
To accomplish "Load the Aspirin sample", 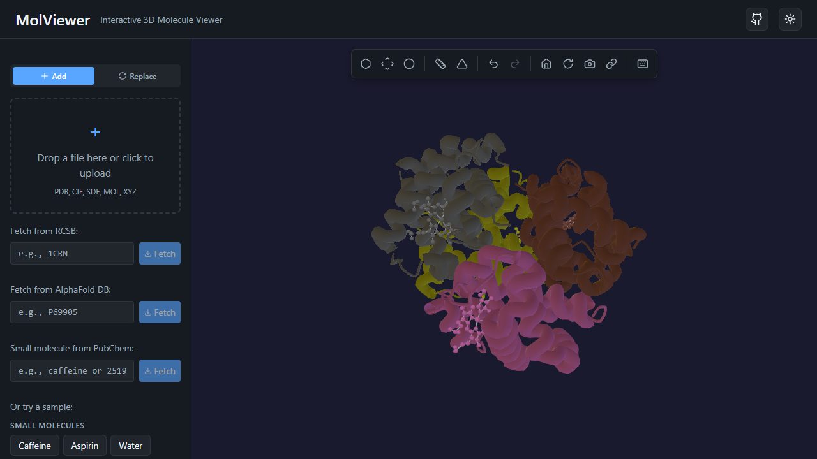I will pos(85,446).
